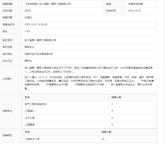The width and height of the screenshot is (165, 144).
Task: Select the address value 1108
Action: (27, 31)
